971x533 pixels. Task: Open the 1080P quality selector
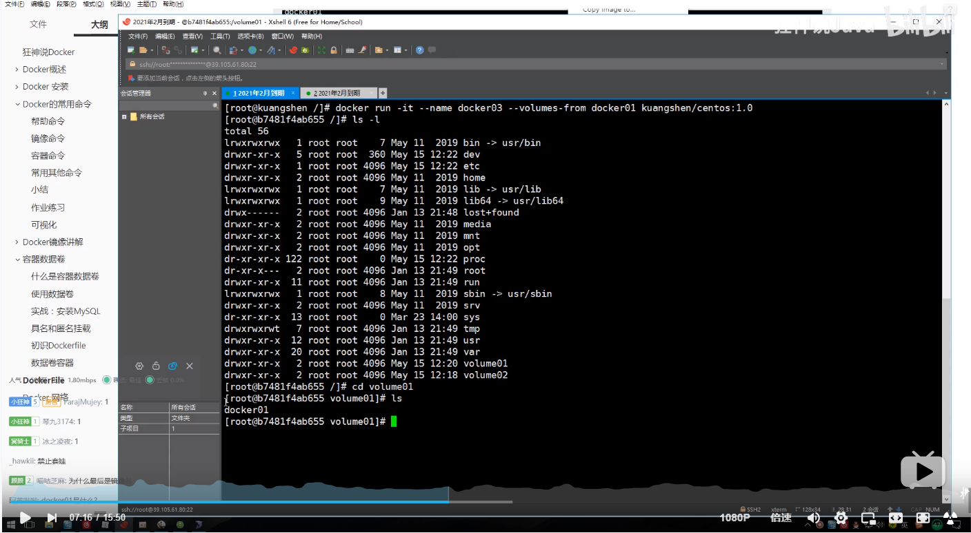tap(735, 518)
